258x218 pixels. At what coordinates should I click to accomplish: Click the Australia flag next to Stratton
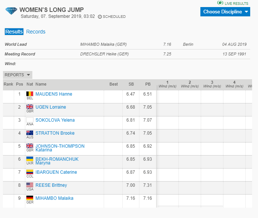click(30, 133)
